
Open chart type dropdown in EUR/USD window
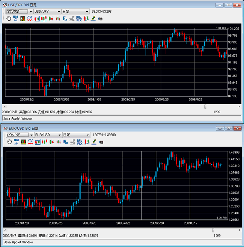(20, 135)
